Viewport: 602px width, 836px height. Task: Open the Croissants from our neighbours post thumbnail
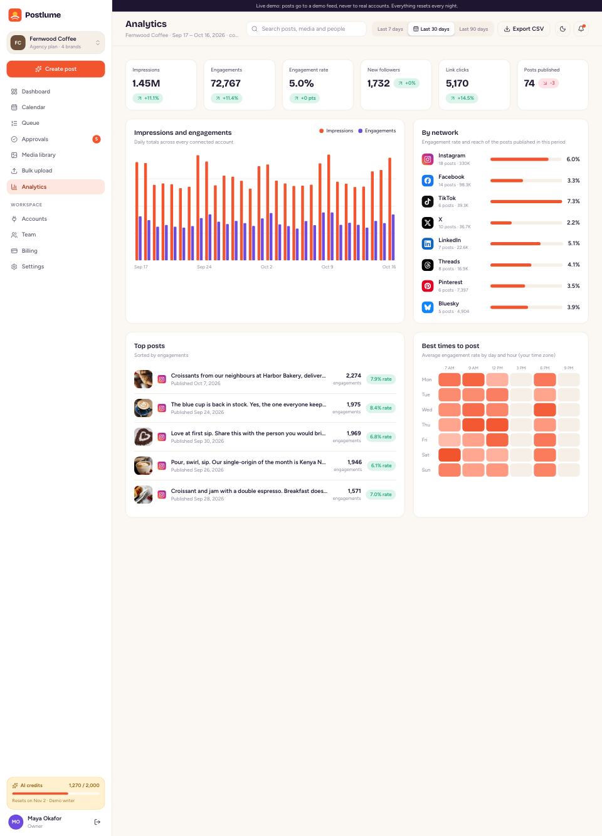pyautogui.click(x=143, y=379)
